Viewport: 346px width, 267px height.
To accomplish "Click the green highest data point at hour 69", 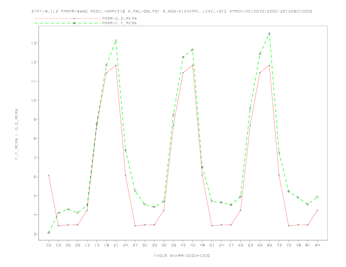I will pos(269,34).
